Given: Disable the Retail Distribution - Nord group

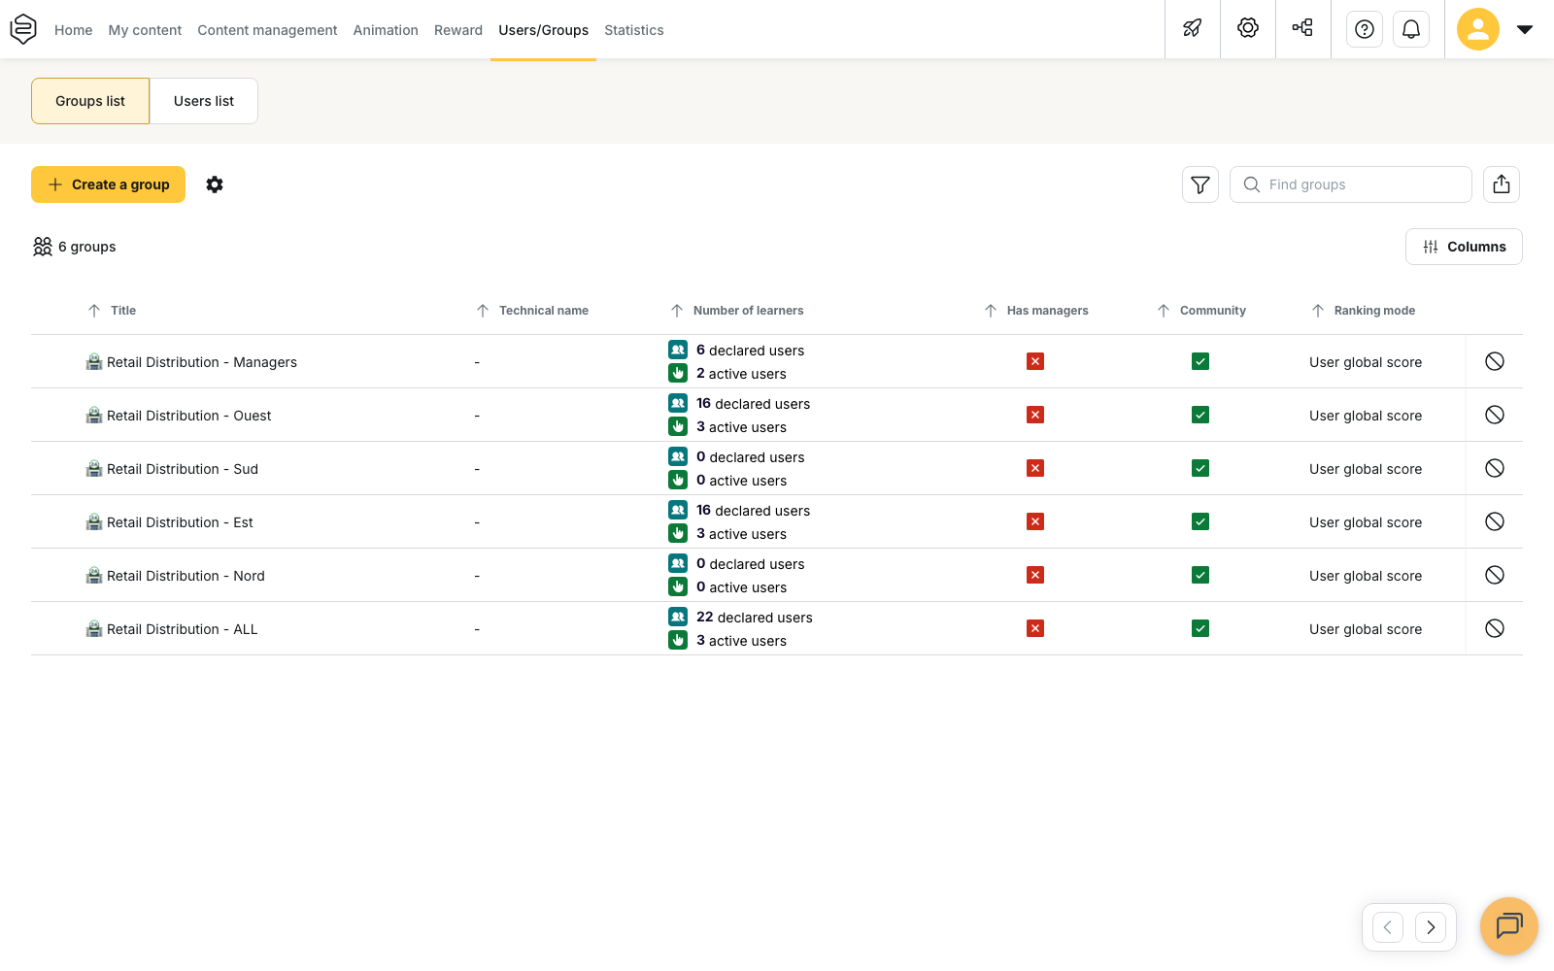Looking at the screenshot, I should (x=1495, y=575).
